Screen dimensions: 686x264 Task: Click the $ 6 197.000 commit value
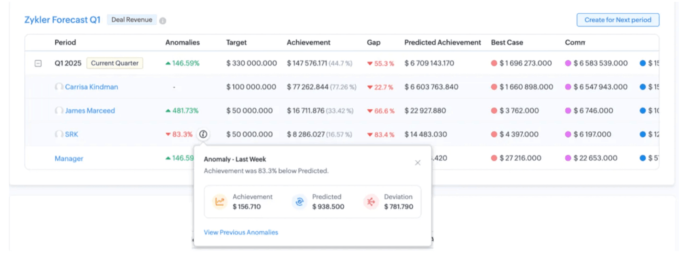pos(593,135)
